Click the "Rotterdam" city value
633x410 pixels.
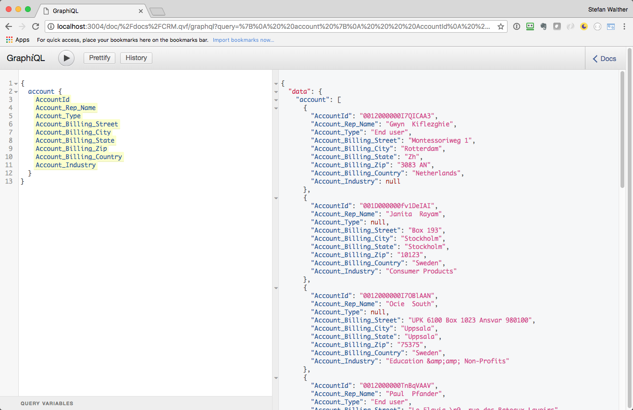click(422, 149)
